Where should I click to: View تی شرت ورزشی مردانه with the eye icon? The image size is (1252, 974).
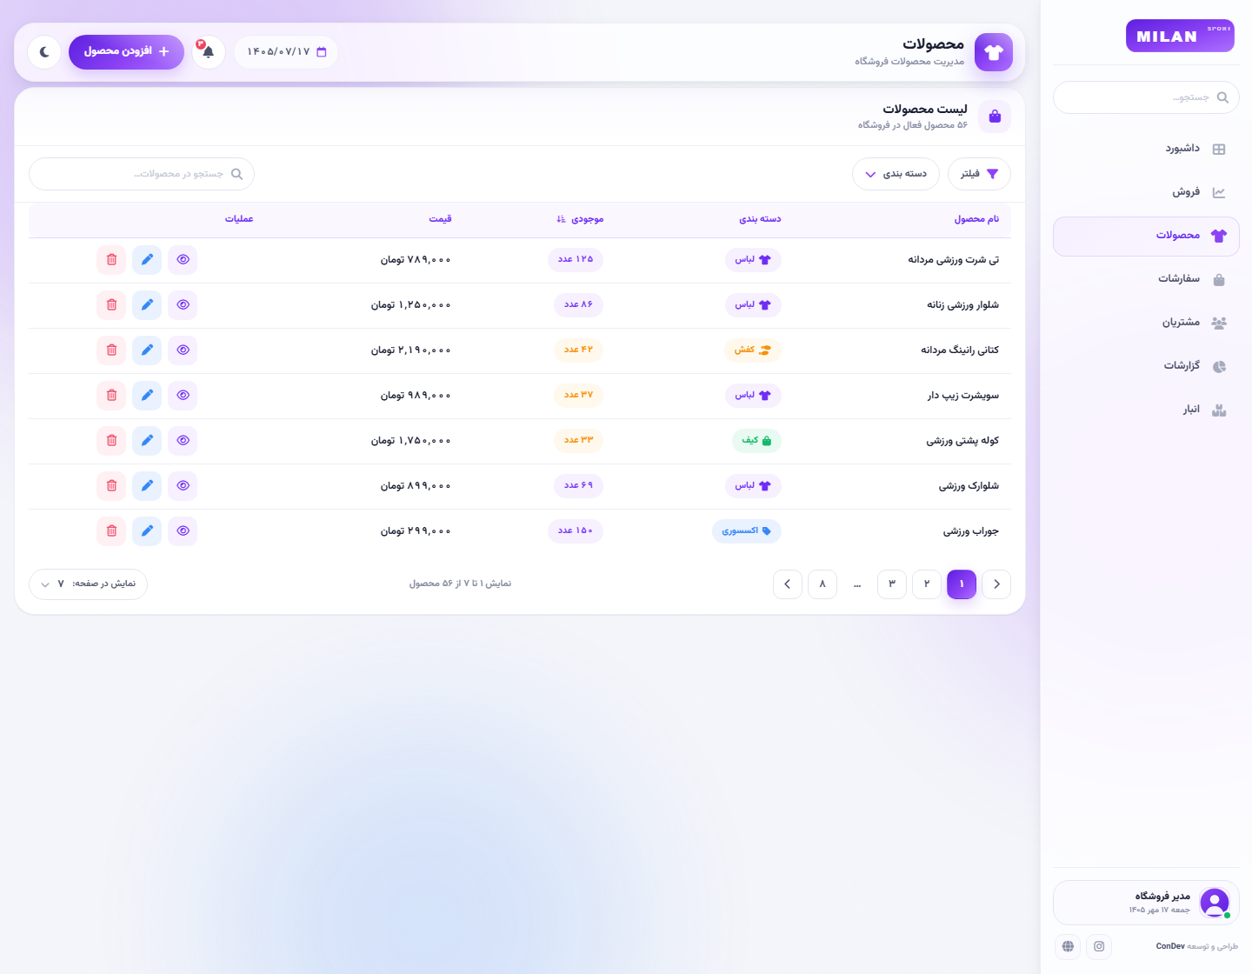click(x=183, y=259)
